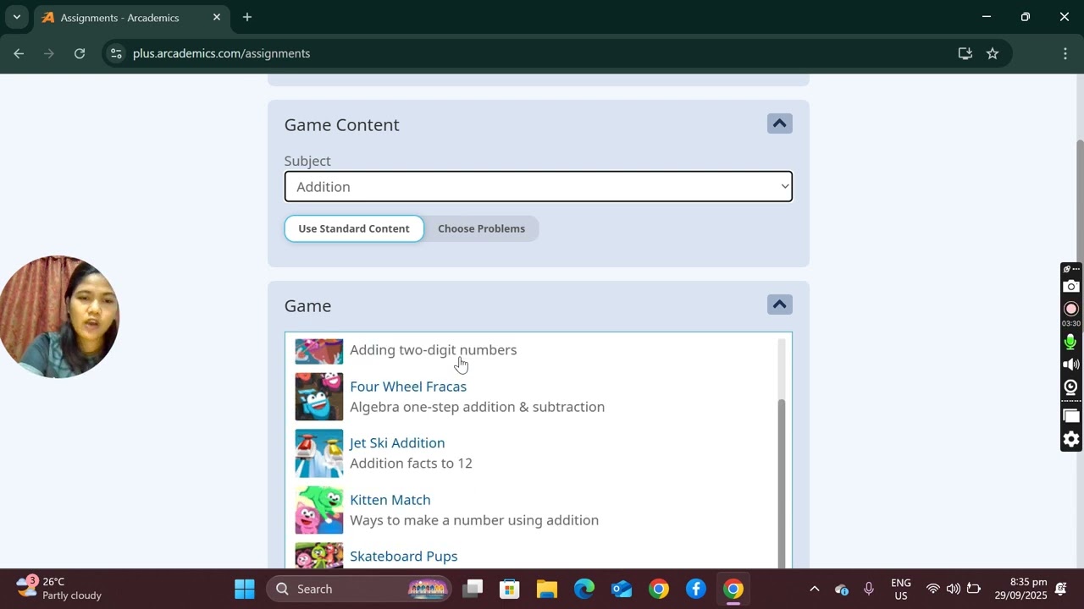Click the recorder link and more-options icon
The width and height of the screenshot is (1084, 609).
tap(1071, 269)
